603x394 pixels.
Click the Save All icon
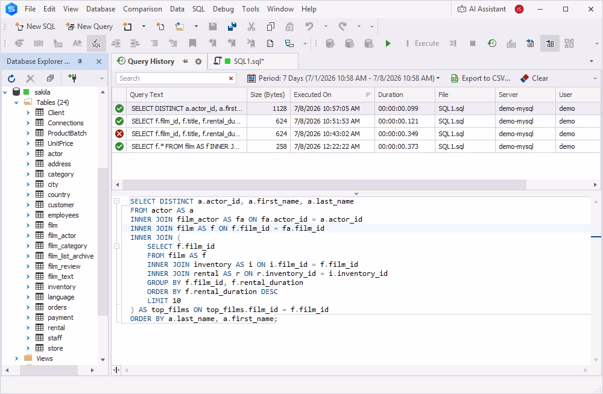click(232, 27)
